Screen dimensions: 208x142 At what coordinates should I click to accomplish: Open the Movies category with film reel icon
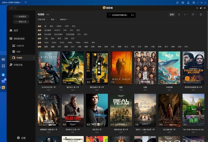click(x=16, y=51)
